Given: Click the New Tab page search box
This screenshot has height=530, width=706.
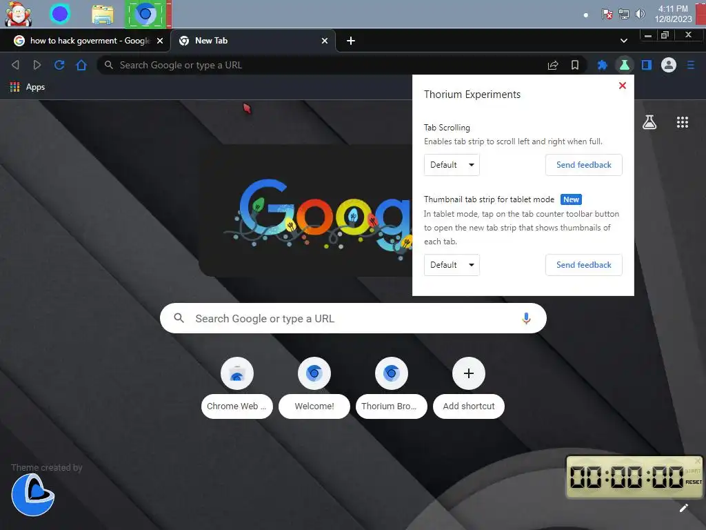Looking at the screenshot, I should pyautogui.click(x=353, y=318).
